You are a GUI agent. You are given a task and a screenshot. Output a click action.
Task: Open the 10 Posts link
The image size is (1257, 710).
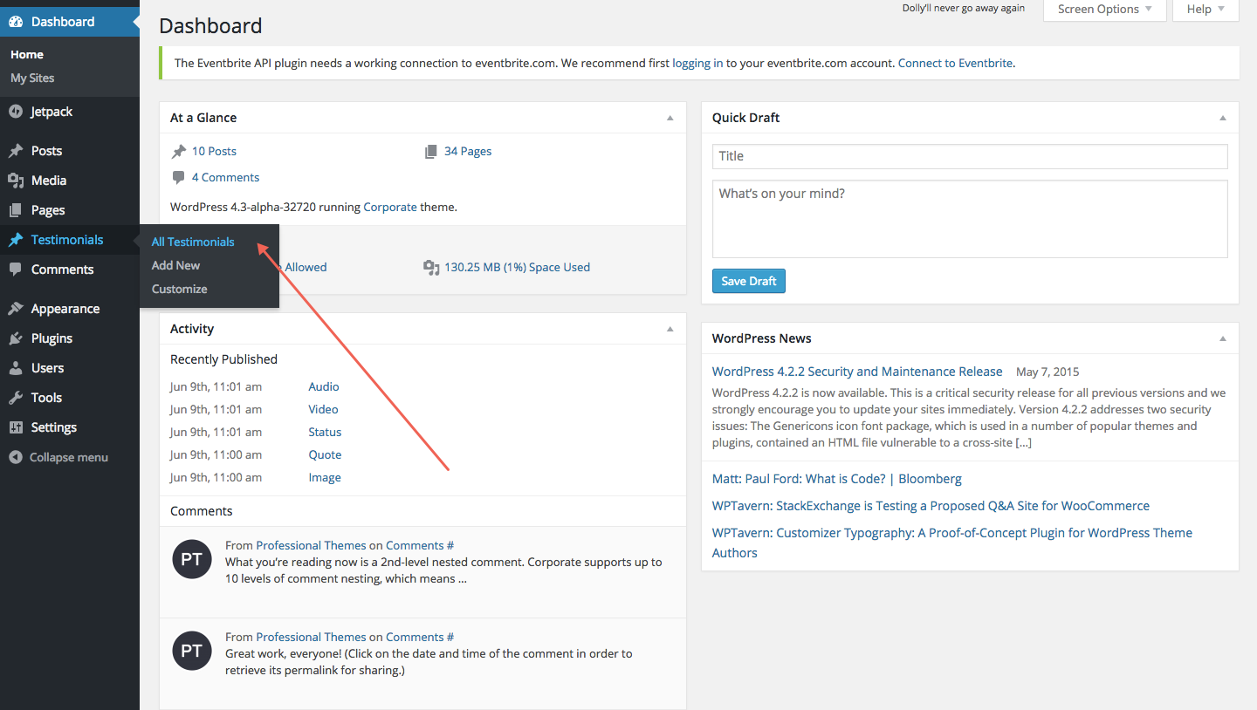click(214, 151)
